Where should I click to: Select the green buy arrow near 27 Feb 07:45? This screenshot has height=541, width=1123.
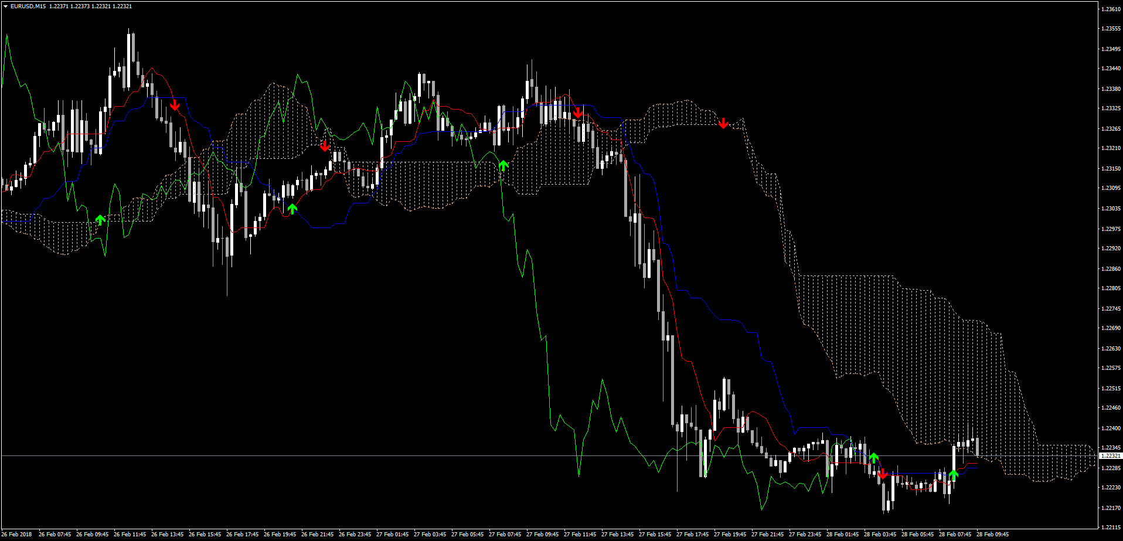pyautogui.click(x=503, y=165)
